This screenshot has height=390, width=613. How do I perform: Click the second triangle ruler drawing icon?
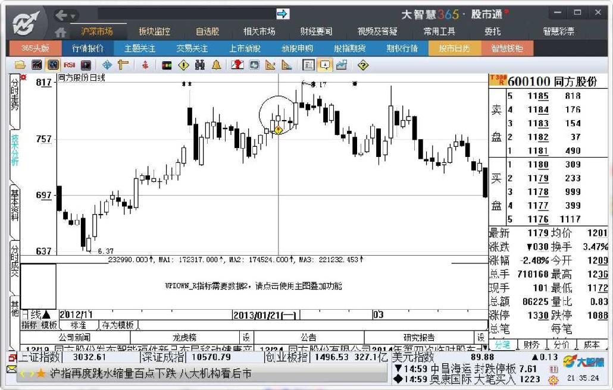286,65
